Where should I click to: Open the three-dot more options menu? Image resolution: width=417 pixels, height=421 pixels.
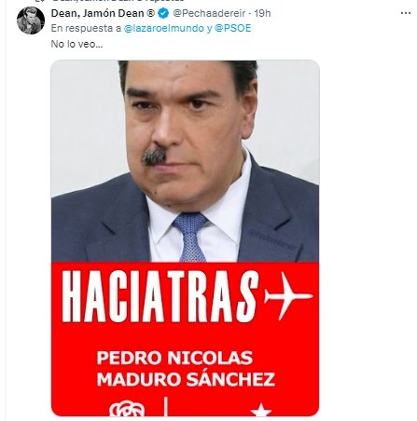406,13
